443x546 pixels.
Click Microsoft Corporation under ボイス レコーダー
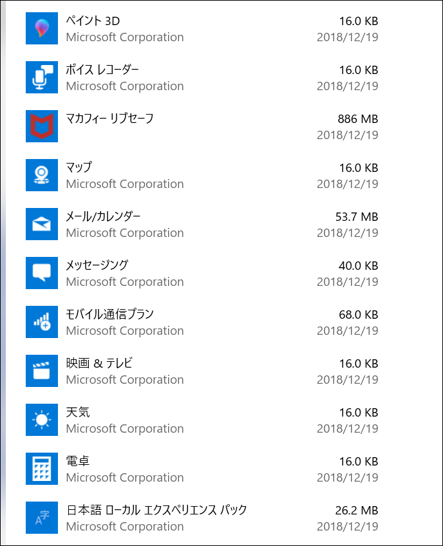tap(125, 86)
